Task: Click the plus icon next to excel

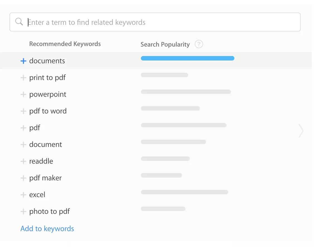Action: pos(23,195)
